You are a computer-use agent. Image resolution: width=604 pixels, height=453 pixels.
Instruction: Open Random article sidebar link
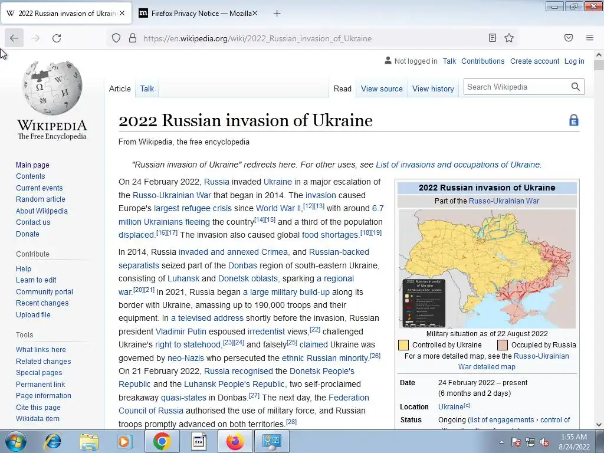click(x=41, y=199)
